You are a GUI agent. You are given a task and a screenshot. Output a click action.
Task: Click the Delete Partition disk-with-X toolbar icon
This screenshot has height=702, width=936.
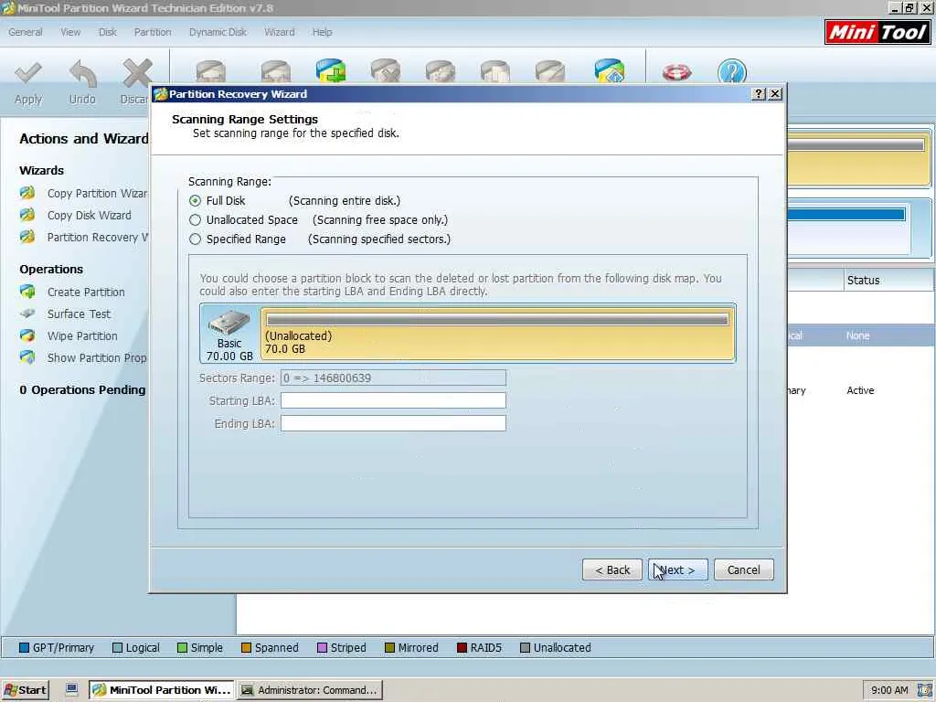click(x=386, y=71)
